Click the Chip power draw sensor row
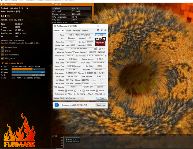This screenshot has width=193, height=149. [x=72, y=22]
